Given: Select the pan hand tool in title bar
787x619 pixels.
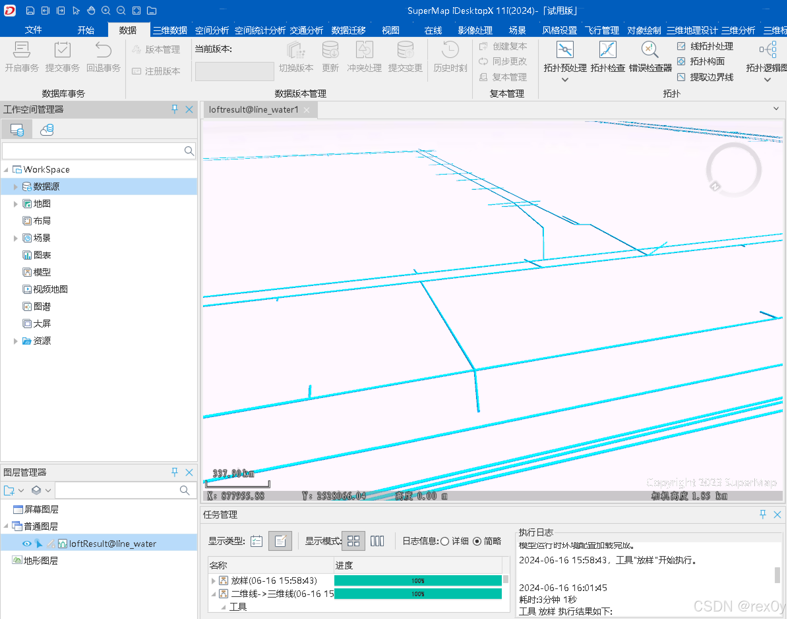Looking at the screenshot, I should (x=91, y=11).
